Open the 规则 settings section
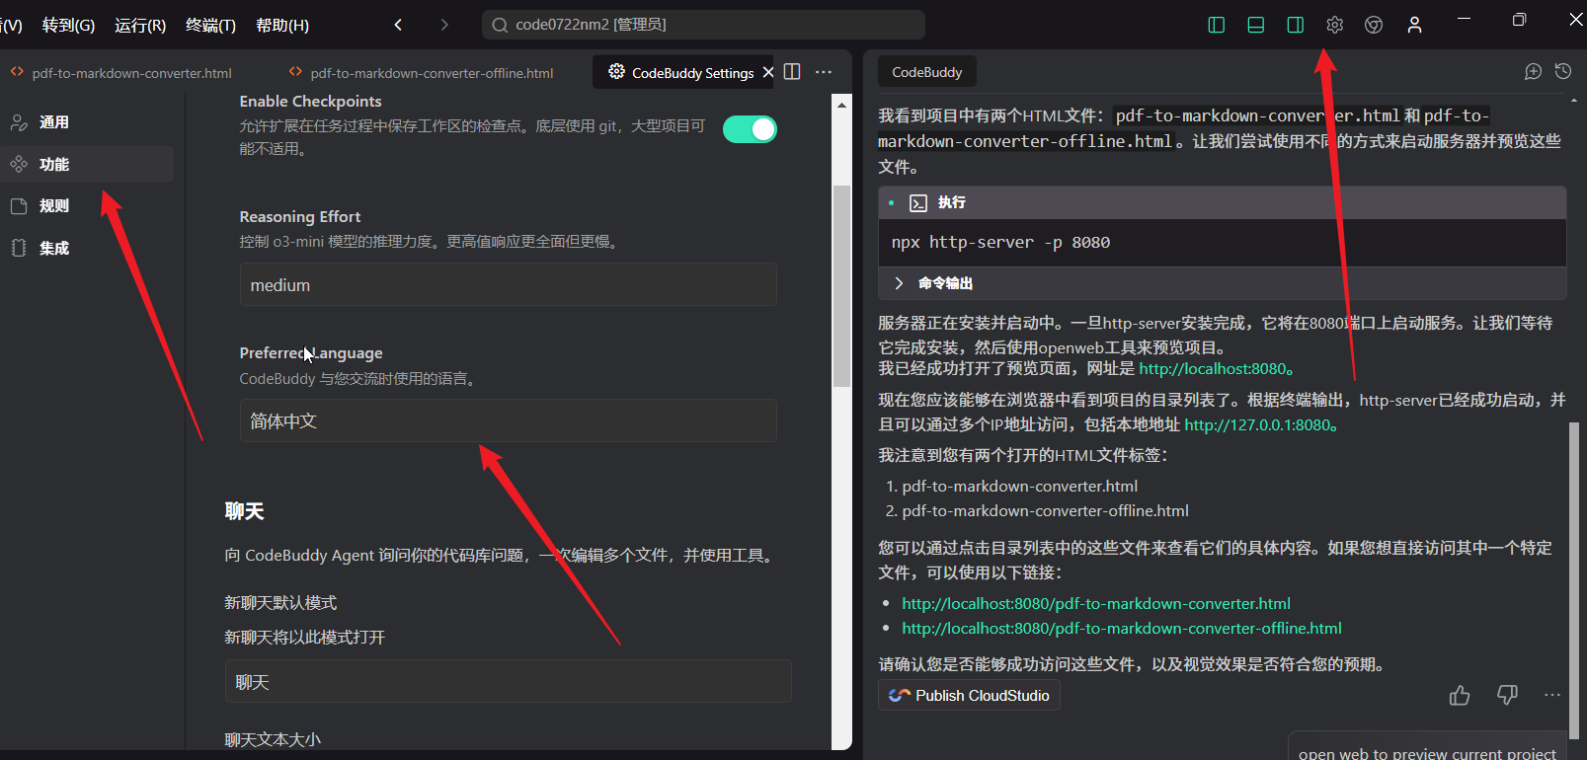 (x=87, y=205)
